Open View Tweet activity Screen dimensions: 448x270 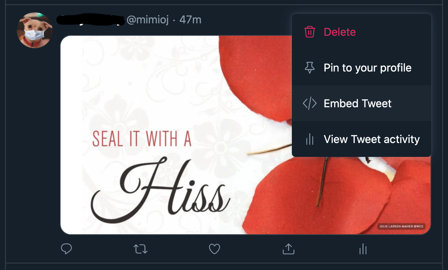tap(371, 139)
